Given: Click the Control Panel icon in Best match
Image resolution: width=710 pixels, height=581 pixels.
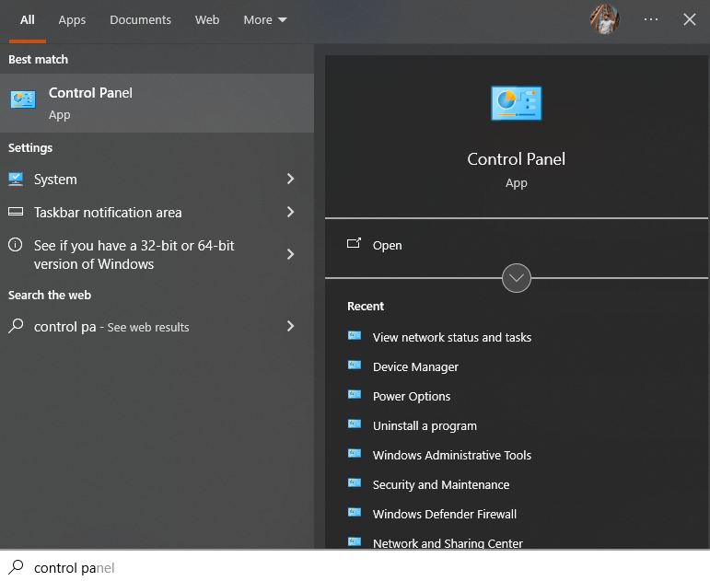Looking at the screenshot, I should 23,99.
